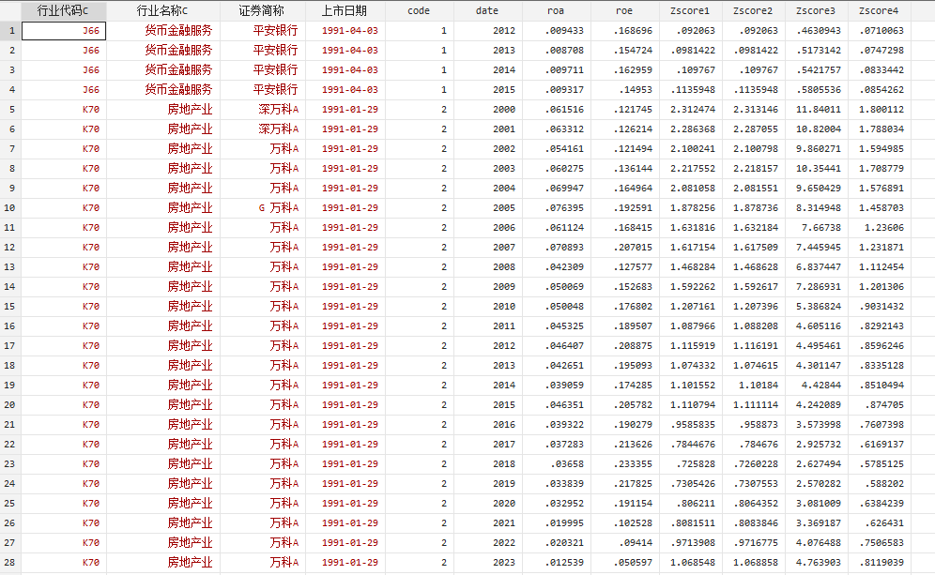
Task: Click the Zscore1 column header
Action: pos(690,11)
